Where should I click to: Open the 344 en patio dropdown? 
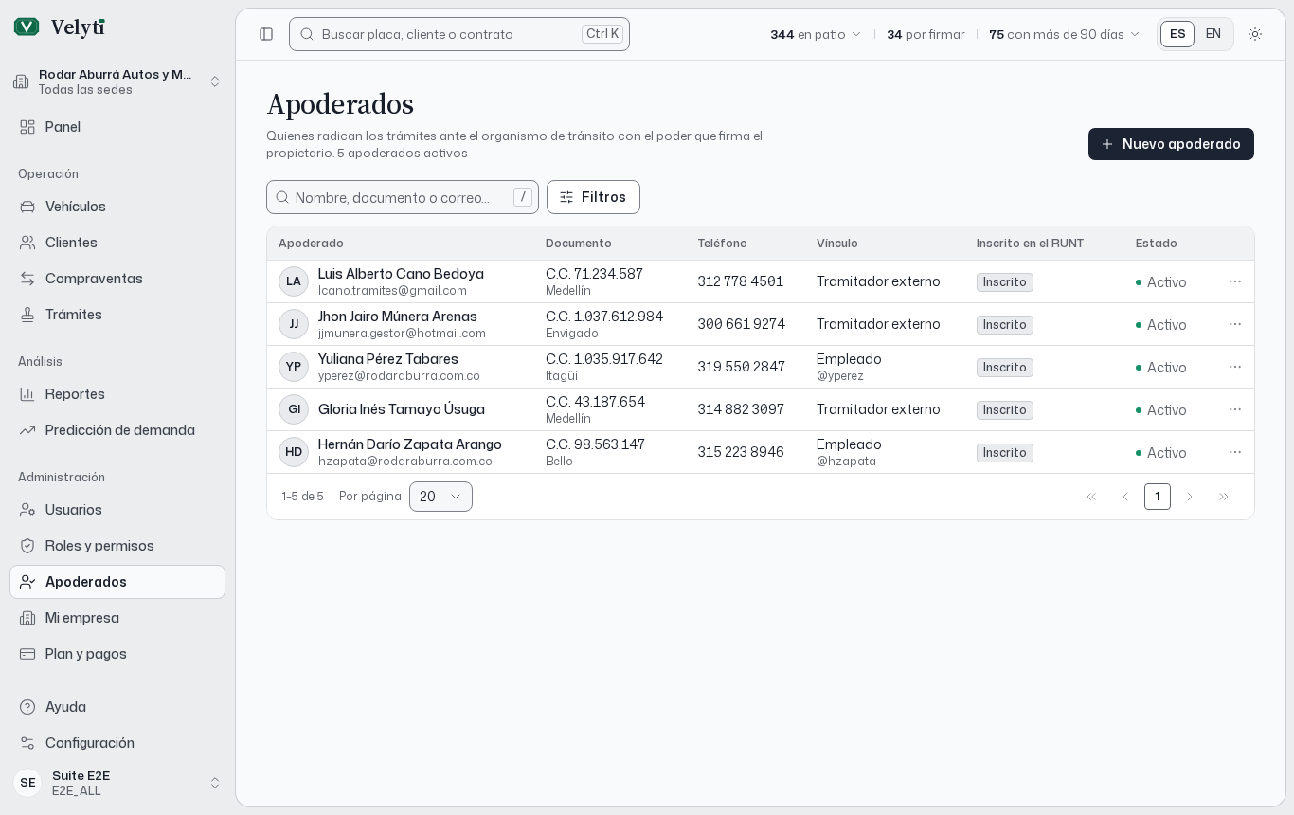[x=816, y=34]
